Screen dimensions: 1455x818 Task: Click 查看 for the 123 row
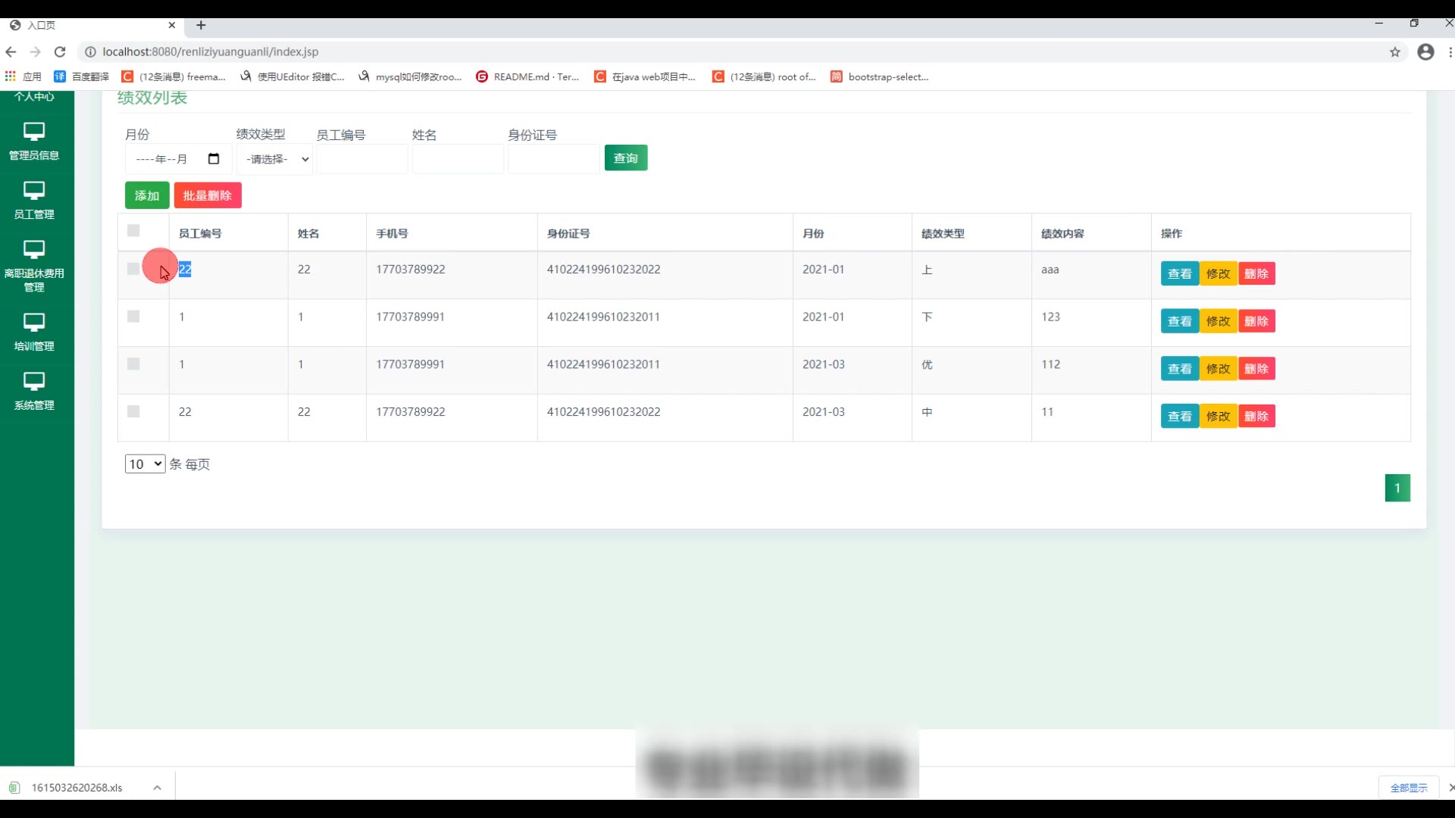pyautogui.click(x=1180, y=321)
